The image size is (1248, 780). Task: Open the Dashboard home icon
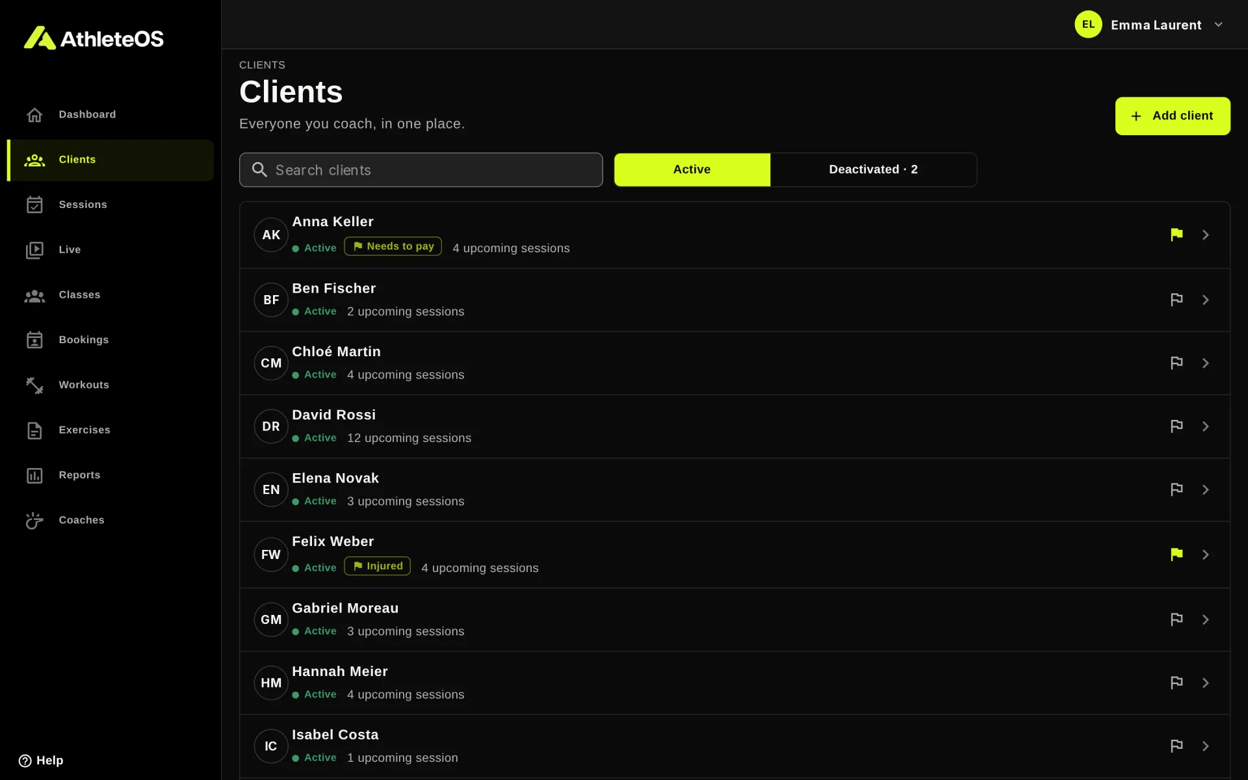[34, 115]
